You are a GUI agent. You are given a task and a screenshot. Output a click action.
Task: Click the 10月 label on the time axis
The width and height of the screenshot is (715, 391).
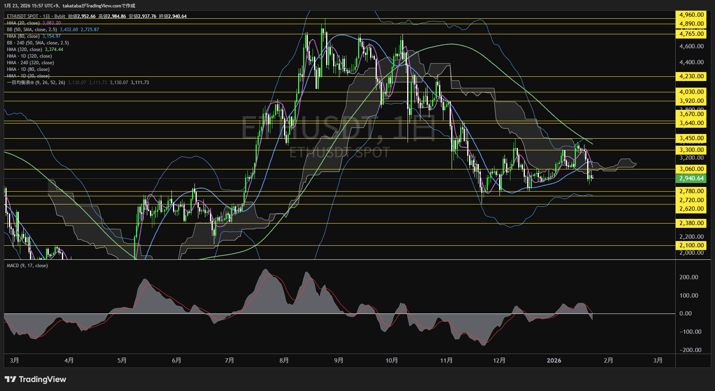click(392, 361)
